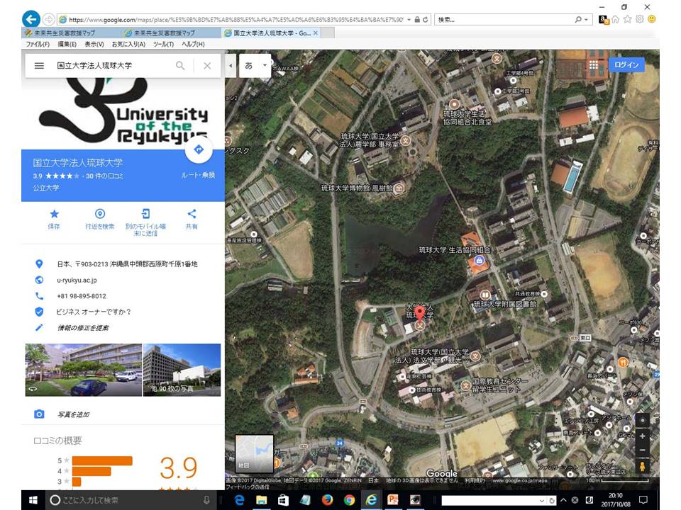
Task: Click ビジネス オーナーですか？ link
Action: [94, 312]
